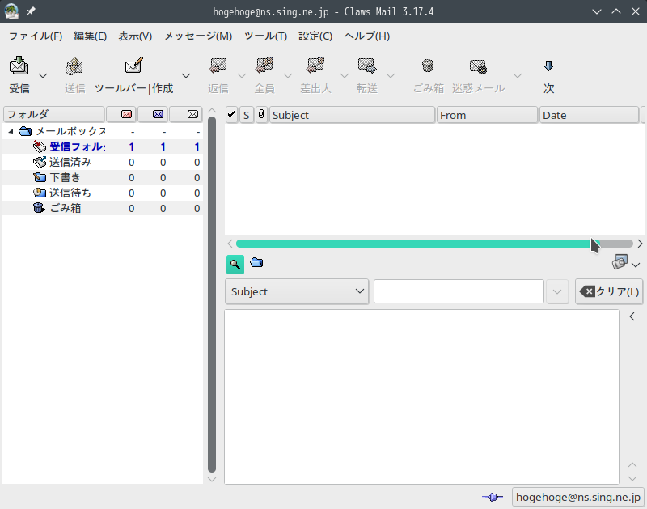Viewport: 647px width, 509px height.
Task: Click the folder icon beside the quick search toggle
Action: [256, 262]
